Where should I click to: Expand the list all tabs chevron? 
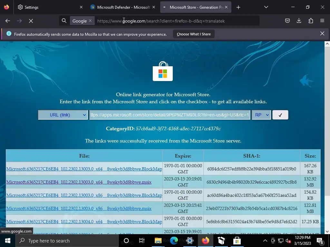click(266, 7)
